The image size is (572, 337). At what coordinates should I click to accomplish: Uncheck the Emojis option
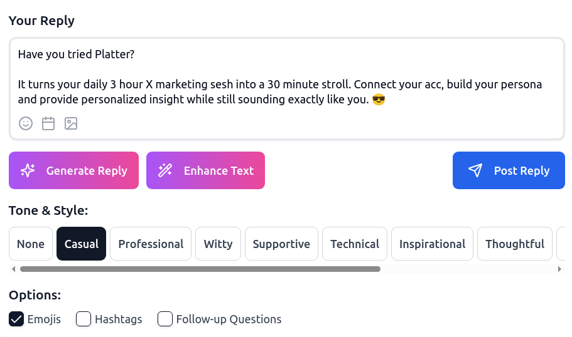(16, 319)
